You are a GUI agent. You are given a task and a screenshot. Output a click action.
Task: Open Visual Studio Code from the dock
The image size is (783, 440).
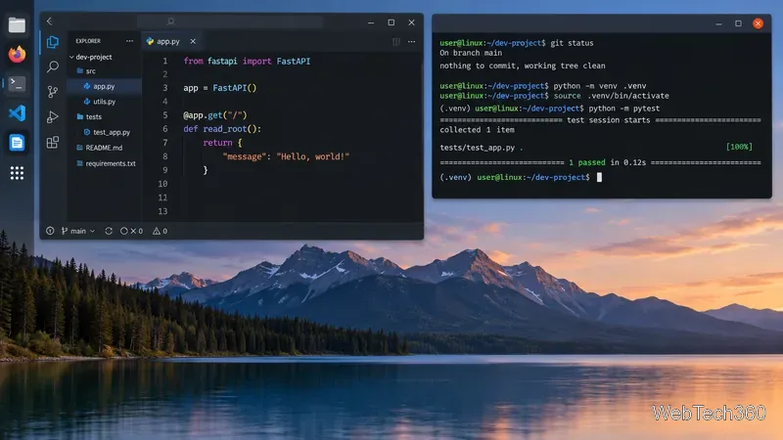(x=17, y=113)
